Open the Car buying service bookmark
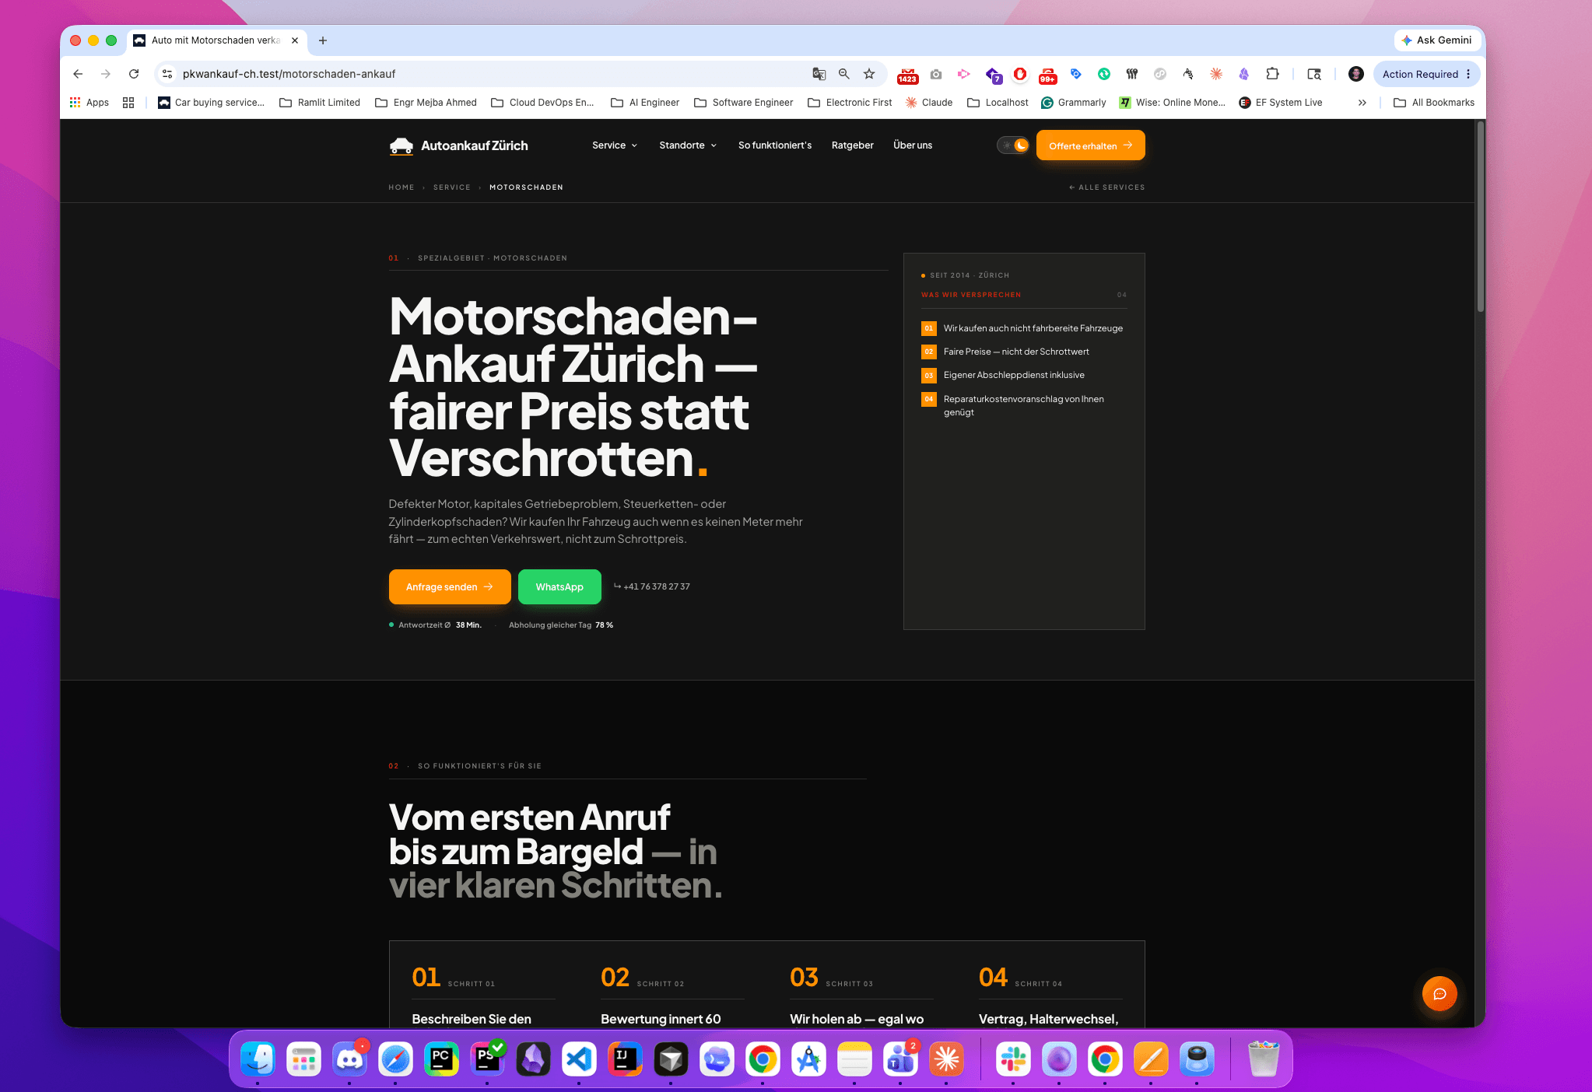This screenshot has width=1592, height=1092. 211,103
